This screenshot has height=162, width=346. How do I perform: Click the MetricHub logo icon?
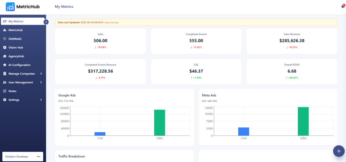(x=10, y=7)
